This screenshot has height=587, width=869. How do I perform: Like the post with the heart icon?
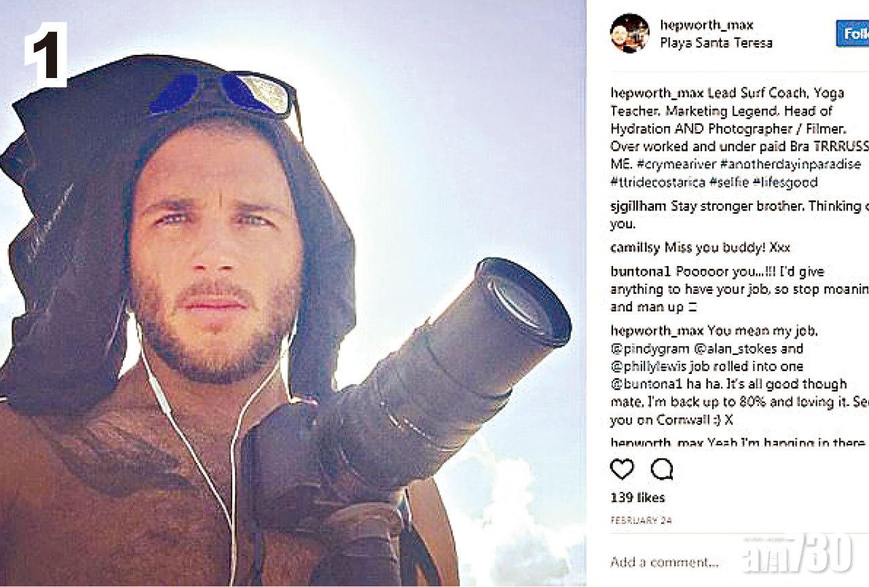point(622,470)
